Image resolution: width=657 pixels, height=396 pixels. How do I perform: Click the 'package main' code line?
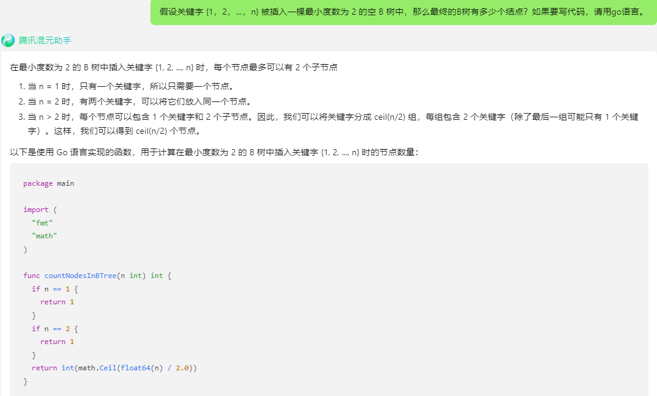pos(48,183)
